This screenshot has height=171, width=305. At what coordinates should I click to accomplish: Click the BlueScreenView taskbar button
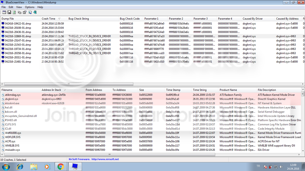75,167
